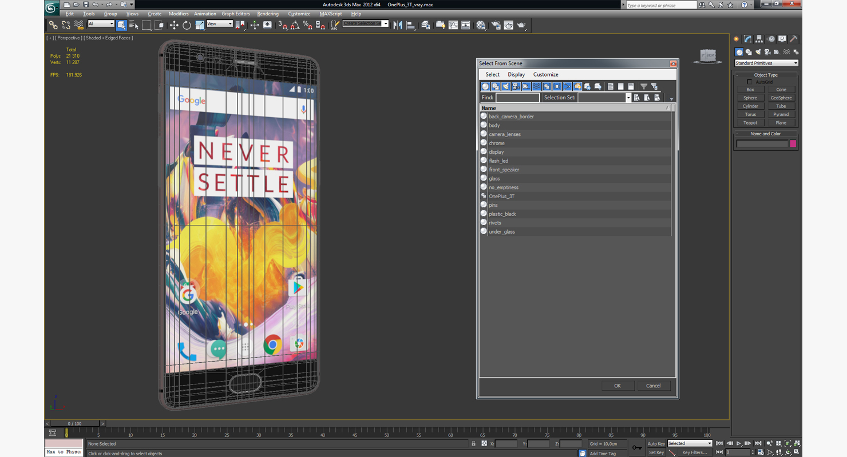Click the Teapot primitive button

point(750,123)
